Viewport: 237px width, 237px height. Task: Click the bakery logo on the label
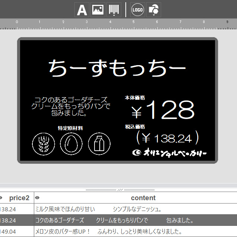coord(170,153)
